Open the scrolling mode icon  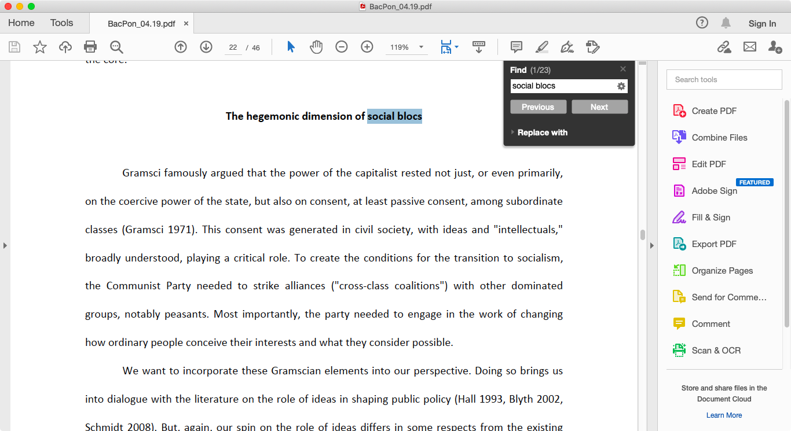(479, 47)
